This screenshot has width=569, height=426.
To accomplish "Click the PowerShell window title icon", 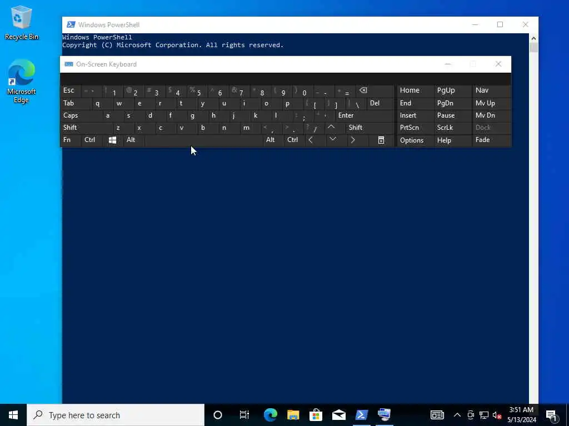I will [x=71, y=24].
